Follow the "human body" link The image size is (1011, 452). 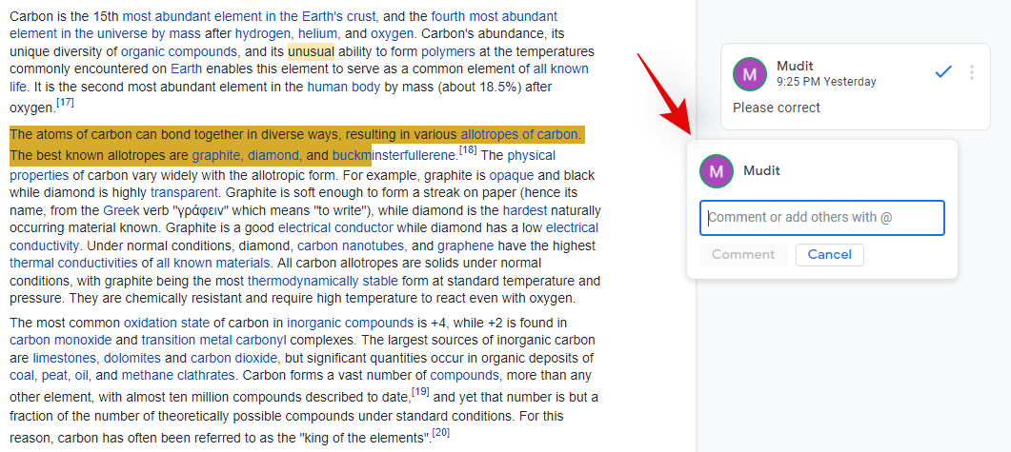(x=343, y=87)
